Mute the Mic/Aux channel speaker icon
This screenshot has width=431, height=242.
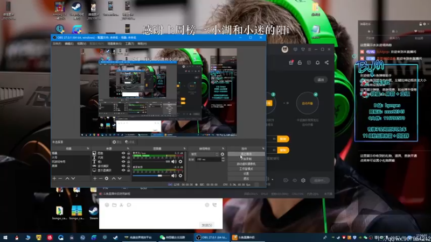tap(174, 162)
